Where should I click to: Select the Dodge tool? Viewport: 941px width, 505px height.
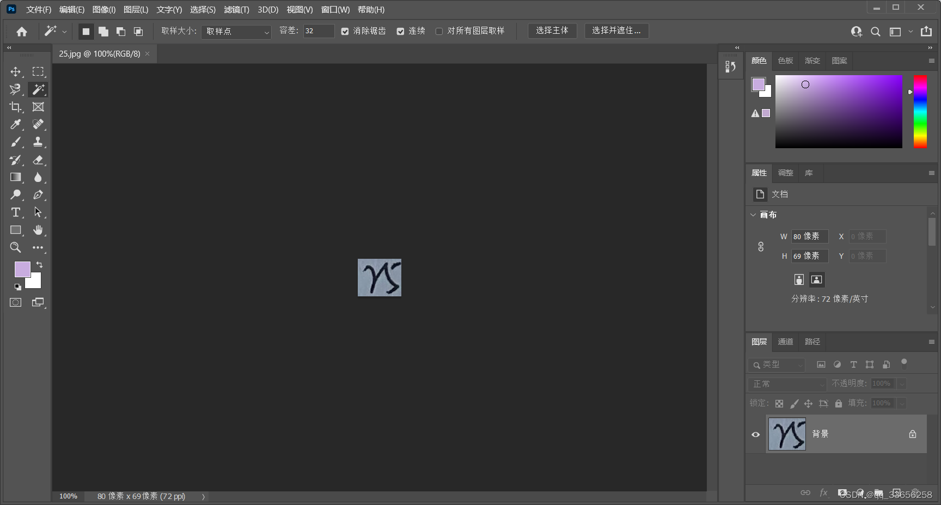click(x=15, y=194)
